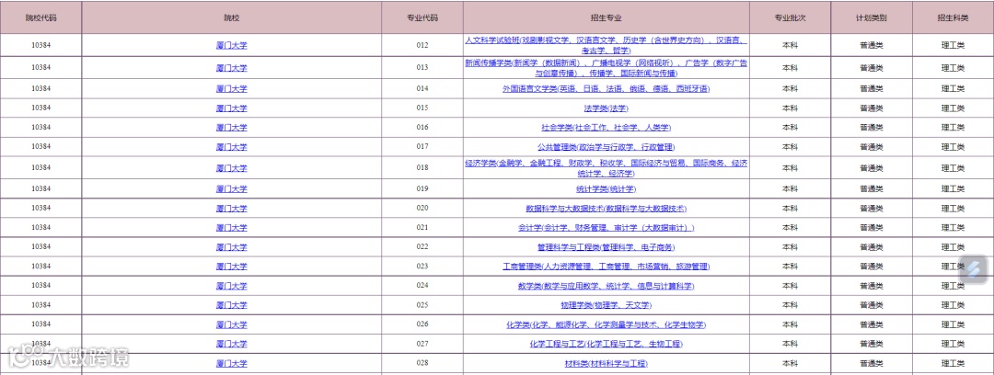The image size is (994, 375).
Task: Open 厦门大学 link in row 023
Action: coord(231,266)
